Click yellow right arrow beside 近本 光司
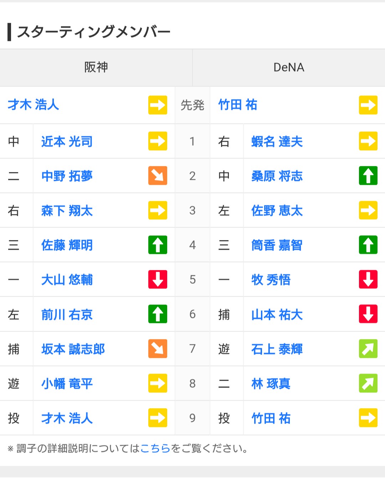Viewport: 385px width, 479px height. coord(158,141)
